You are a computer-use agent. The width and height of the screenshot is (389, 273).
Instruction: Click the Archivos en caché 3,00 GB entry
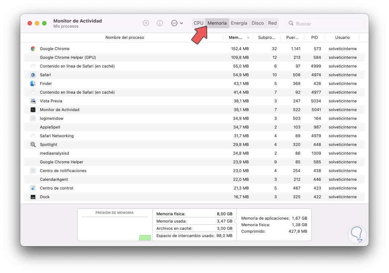click(x=194, y=228)
